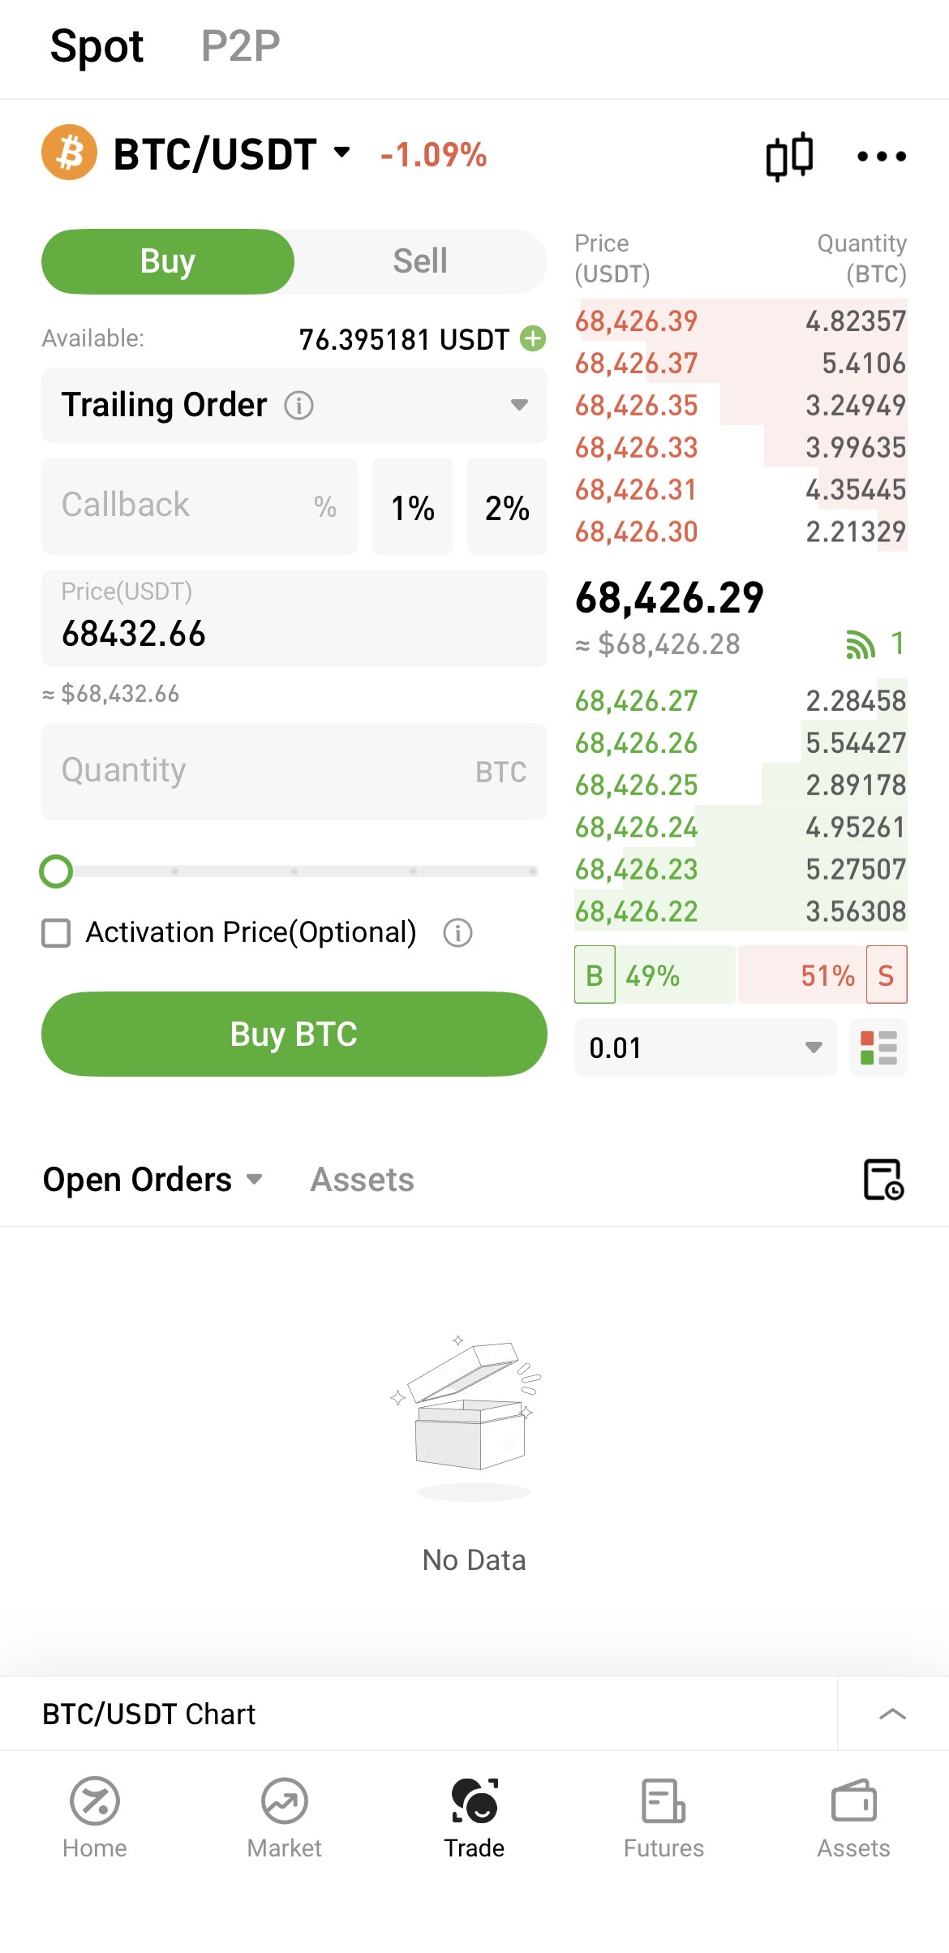Open the three-dot more options menu

click(x=882, y=156)
